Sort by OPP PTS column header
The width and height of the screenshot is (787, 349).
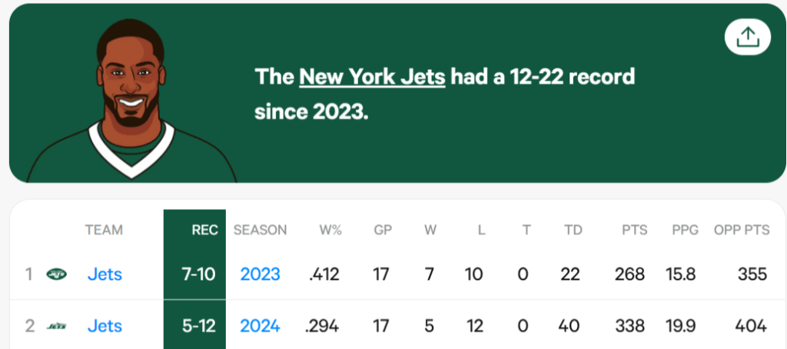click(742, 230)
